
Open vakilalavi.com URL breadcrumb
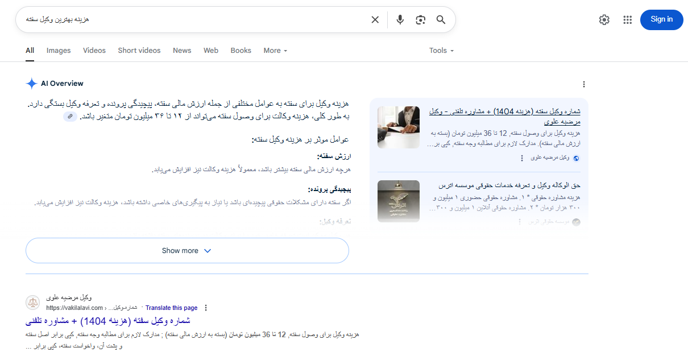(x=92, y=308)
